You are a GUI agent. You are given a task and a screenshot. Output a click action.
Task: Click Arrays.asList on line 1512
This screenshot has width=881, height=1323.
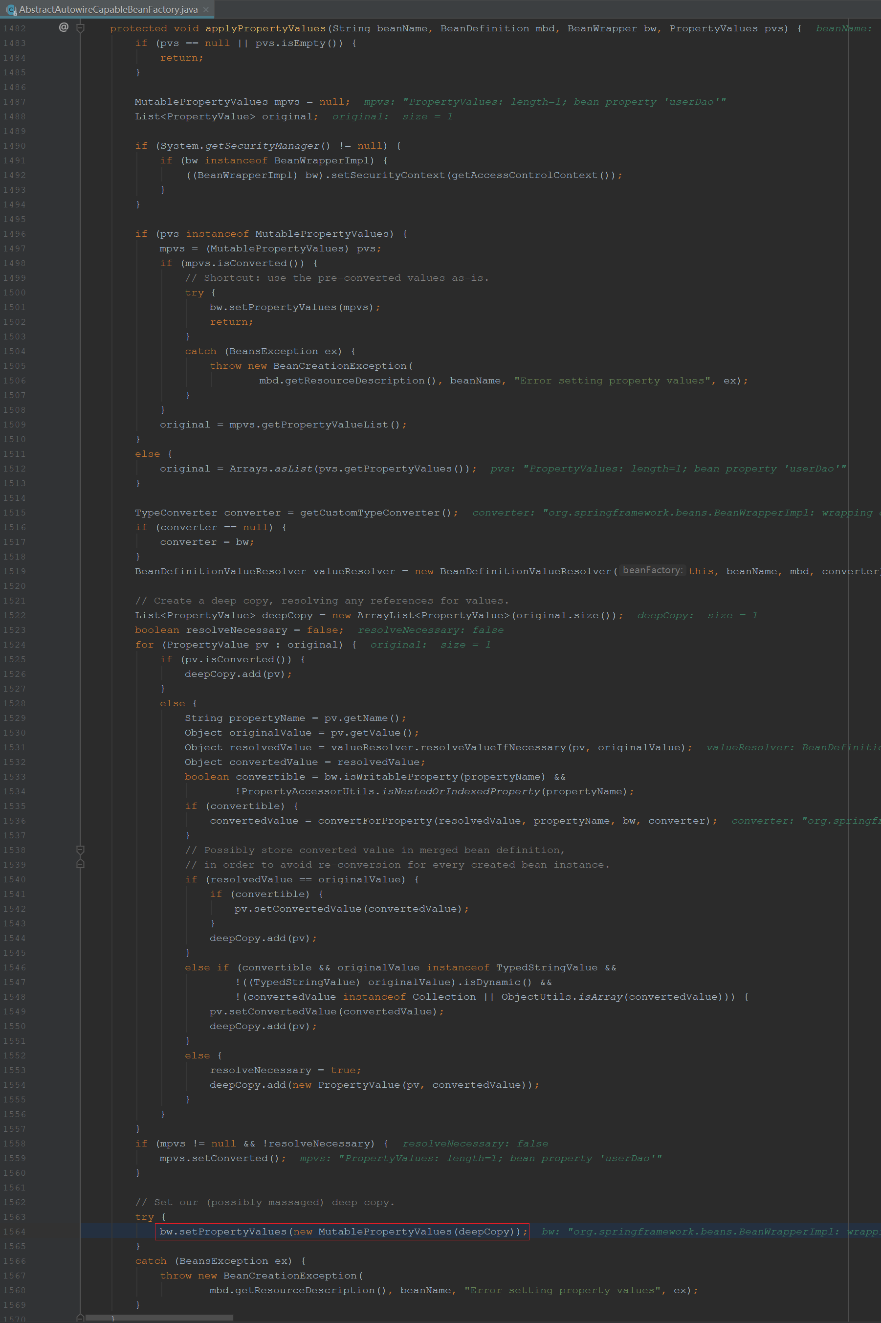(270, 468)
